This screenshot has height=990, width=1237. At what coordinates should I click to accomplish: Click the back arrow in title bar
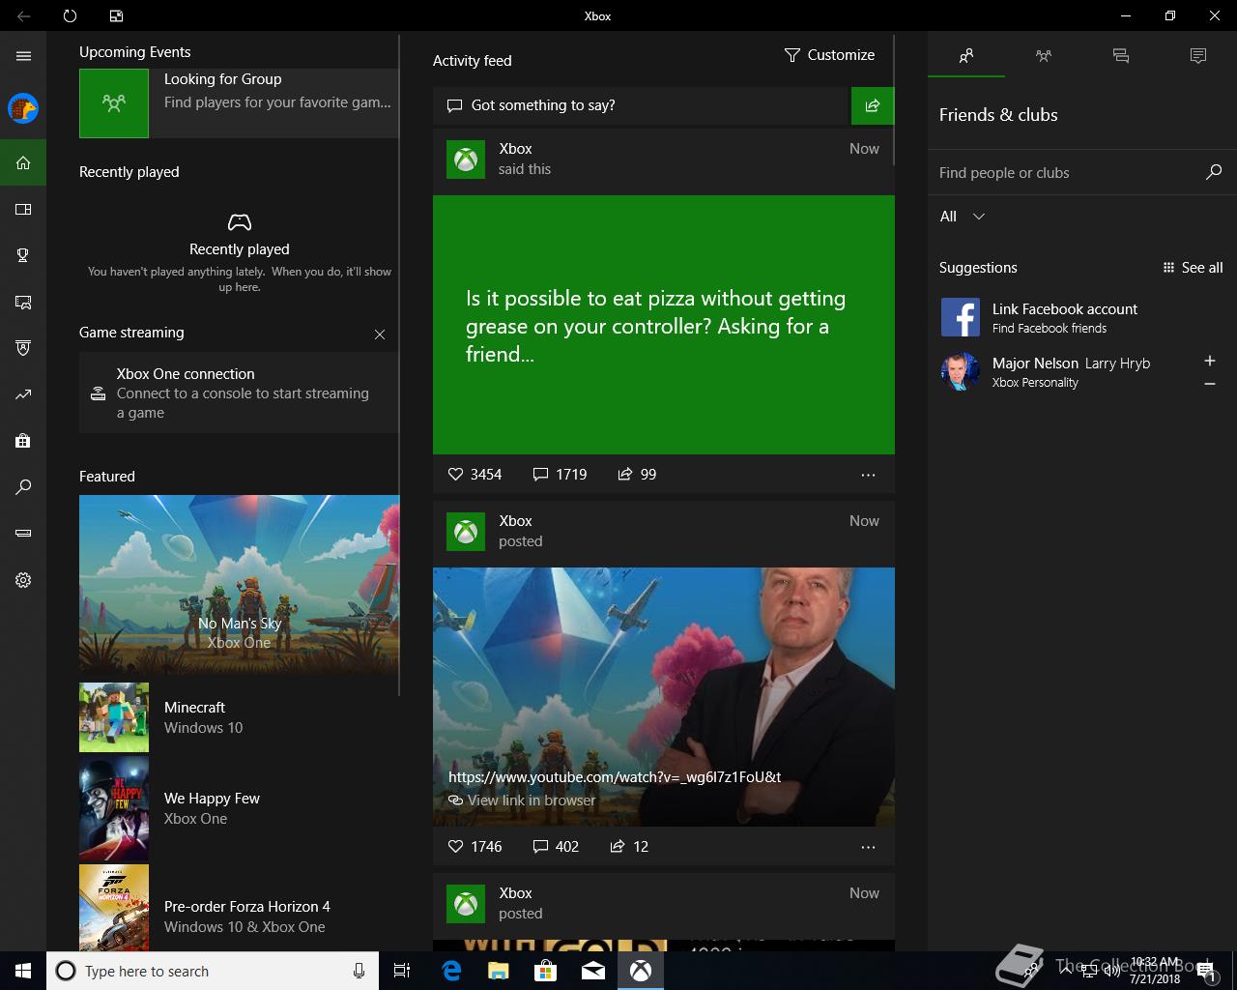click(x=23, y=15)
